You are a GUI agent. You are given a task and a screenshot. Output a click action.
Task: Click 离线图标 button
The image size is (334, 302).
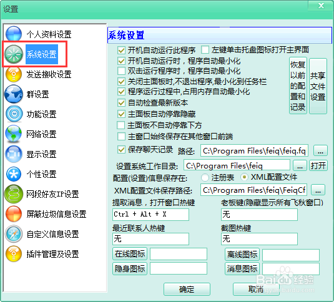(242, 255)
